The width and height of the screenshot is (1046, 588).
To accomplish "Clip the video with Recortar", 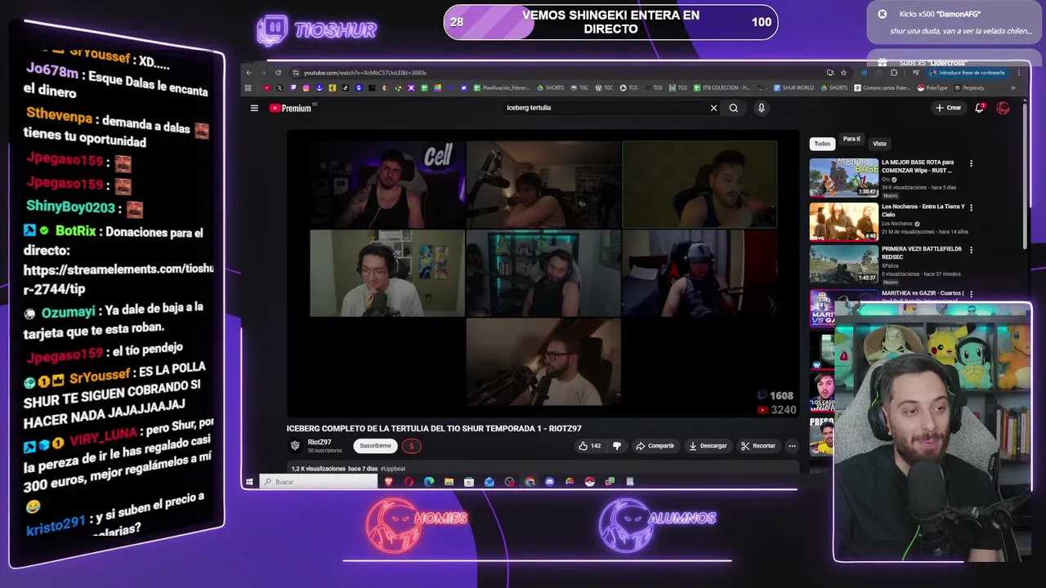I will (758, 446).
